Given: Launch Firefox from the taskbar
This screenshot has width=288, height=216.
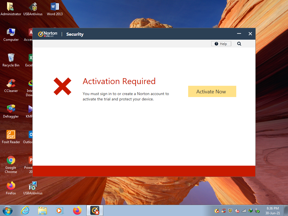Looking at the screenshot, I should point(77,210).
